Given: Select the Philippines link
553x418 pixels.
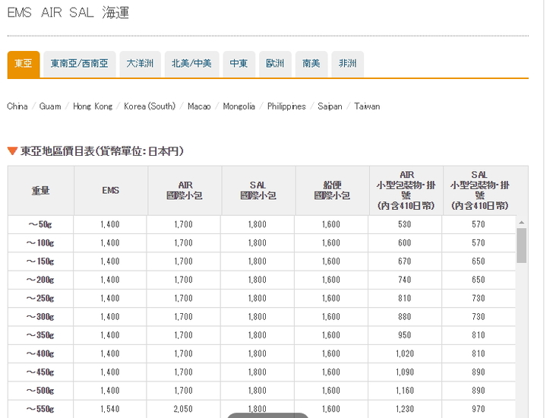Looking at the screenshot, I should pyautogui.click(x=286, y=106).
